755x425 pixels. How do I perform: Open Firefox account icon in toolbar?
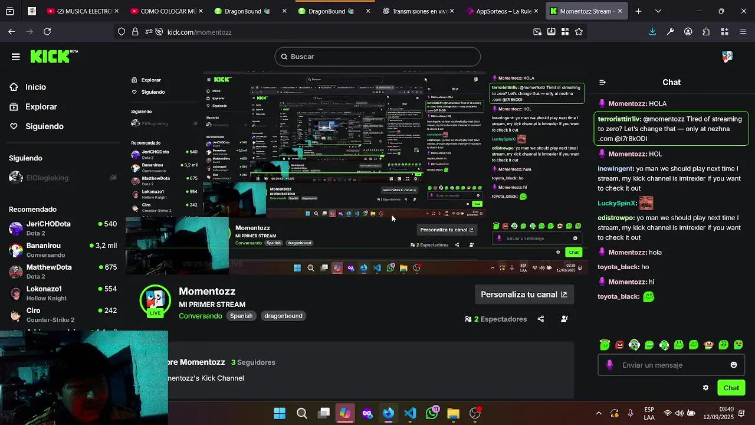coord(688,32)
